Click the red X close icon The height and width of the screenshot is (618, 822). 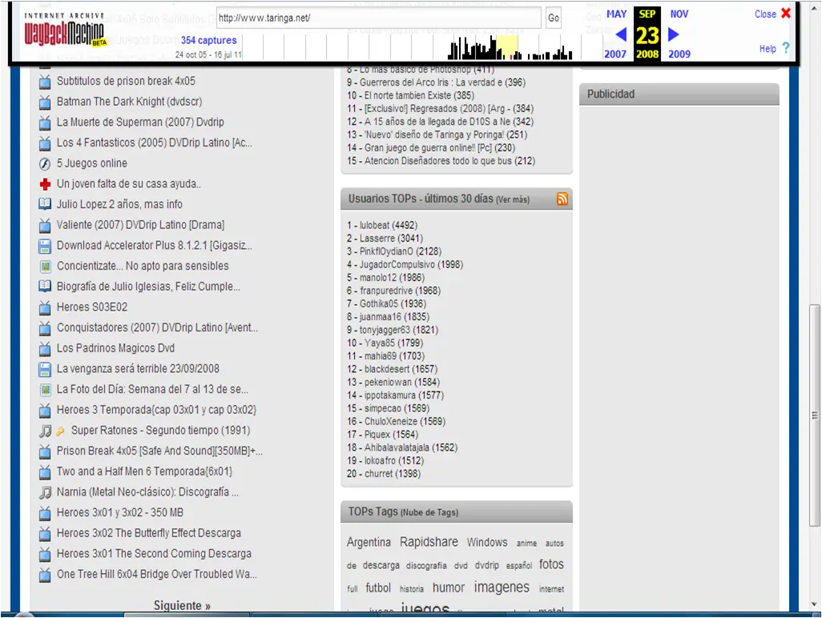pyautogui.click(x=785, y=13)
